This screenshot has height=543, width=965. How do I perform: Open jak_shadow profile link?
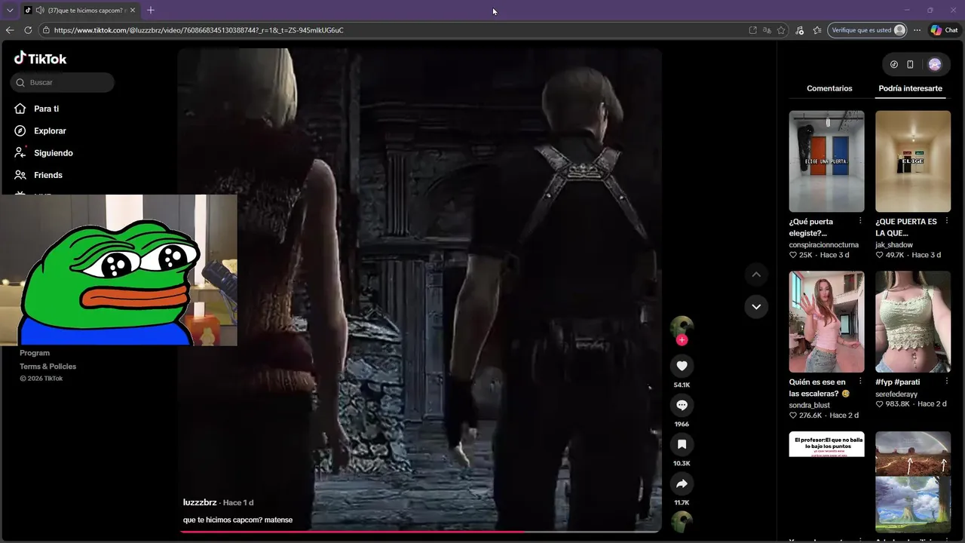[x=894, y=245]
